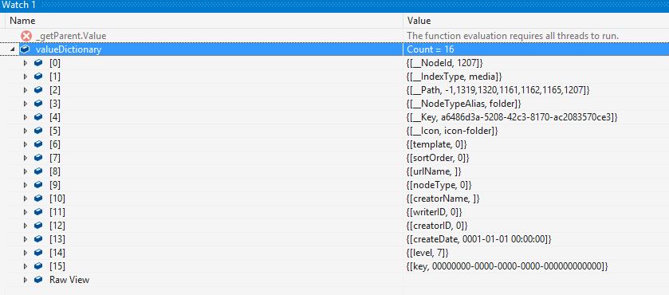The image size is (669, 295).
Task: Expand the [15] dictionary entry
Action: (x=26, y=266)
